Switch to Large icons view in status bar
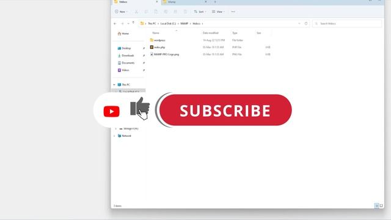This screenshot has height=220, width=391. click(381, 205)
